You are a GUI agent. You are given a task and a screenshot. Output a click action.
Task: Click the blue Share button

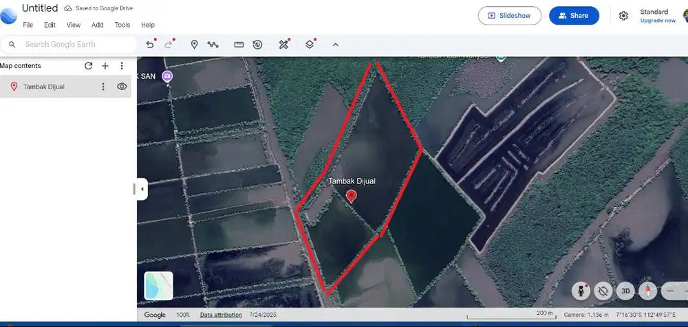click(574, 16)
